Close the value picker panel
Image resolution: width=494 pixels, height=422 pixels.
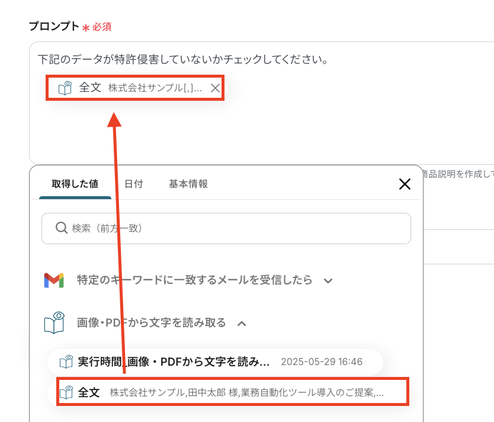click(x=405, y=184)
